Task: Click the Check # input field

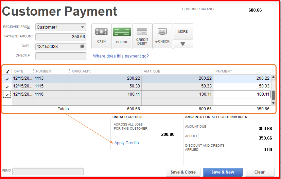Action: coord(61,56)
